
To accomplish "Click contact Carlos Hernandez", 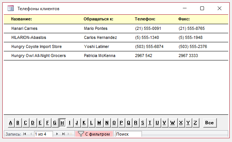I will click(x=100, y=37).
